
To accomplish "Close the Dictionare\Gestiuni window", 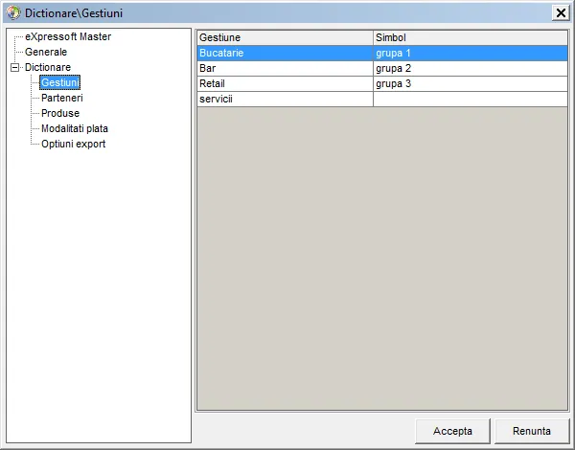I will [x=561, y=13].
